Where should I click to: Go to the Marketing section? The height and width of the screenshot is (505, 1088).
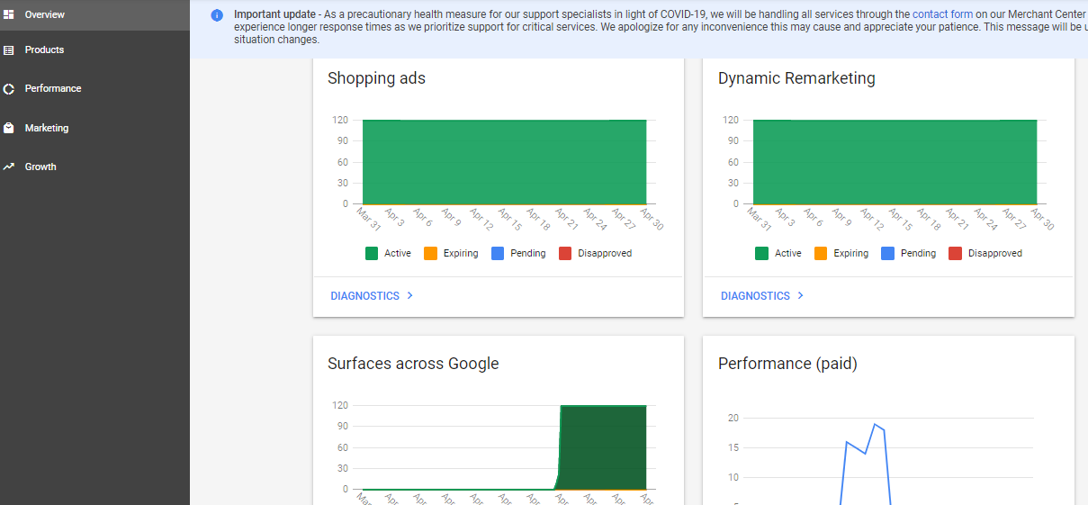pos(47,129)
